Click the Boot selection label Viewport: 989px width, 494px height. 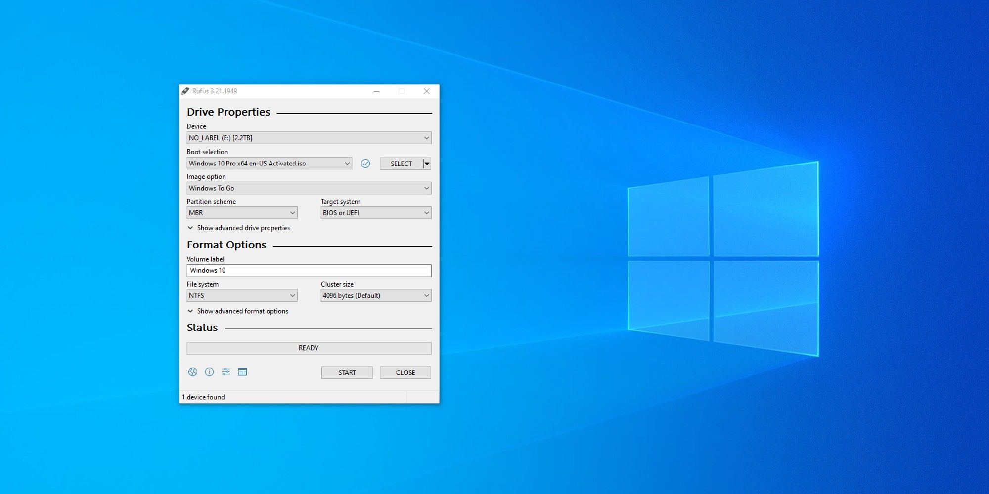click(x=207, y=152)
